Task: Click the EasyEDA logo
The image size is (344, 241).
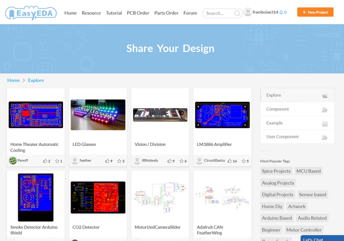Action: [x=31, y=13]
